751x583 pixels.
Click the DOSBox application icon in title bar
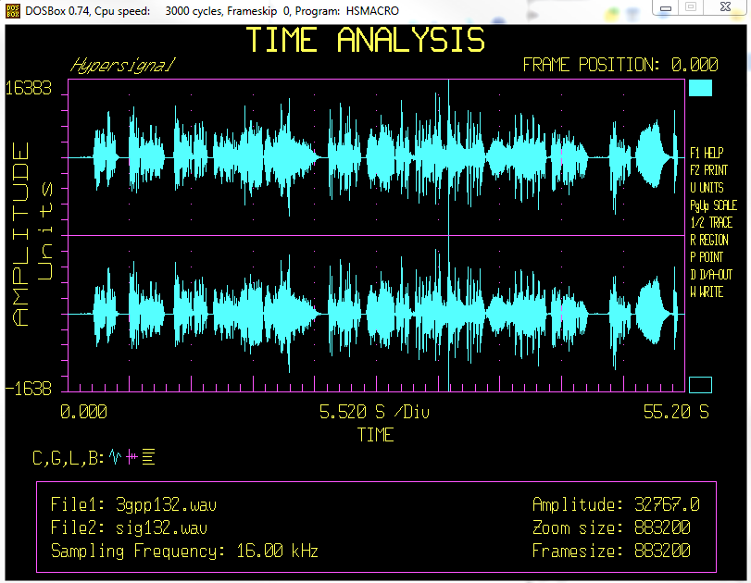(12, 10)
